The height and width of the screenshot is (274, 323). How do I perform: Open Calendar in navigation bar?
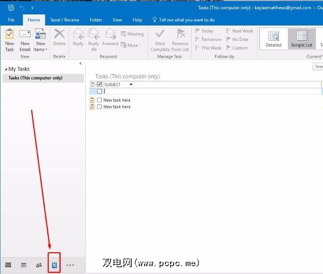coord(24,265)
